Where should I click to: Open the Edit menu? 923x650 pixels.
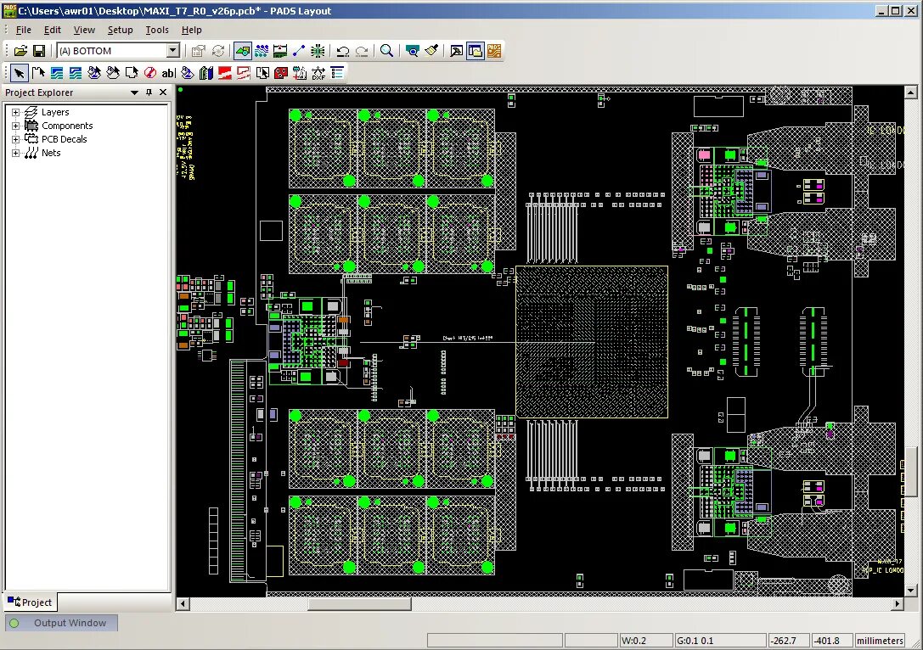click(53, 30)
